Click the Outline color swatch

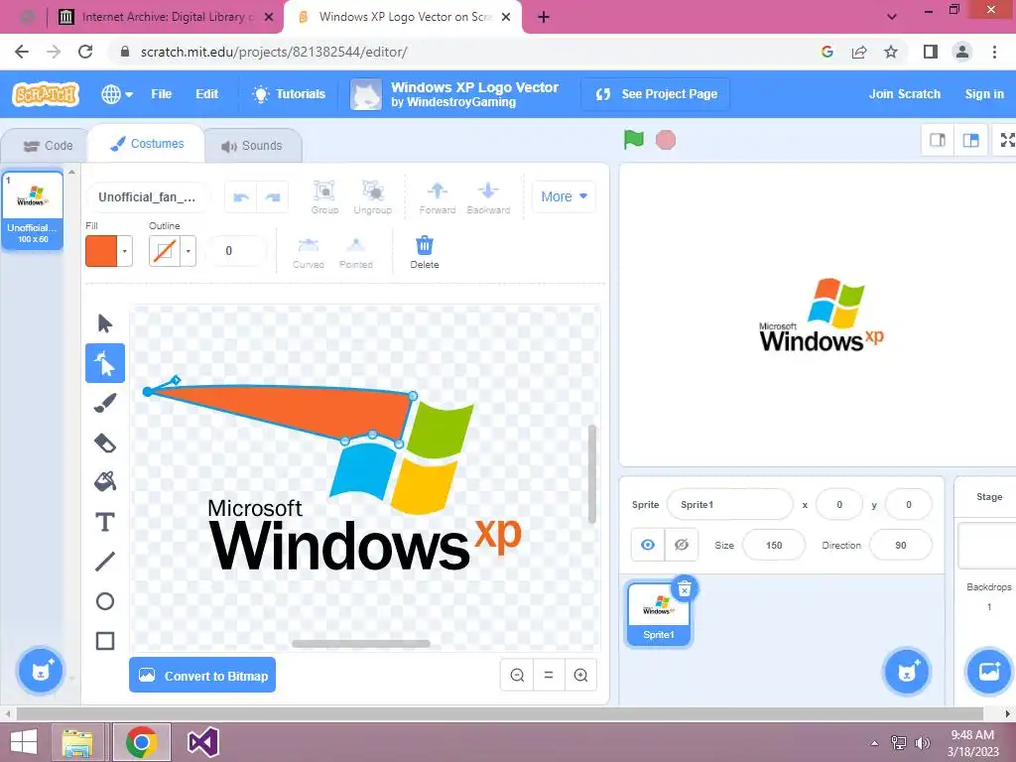pyautogui.click(x=165, y=251)
